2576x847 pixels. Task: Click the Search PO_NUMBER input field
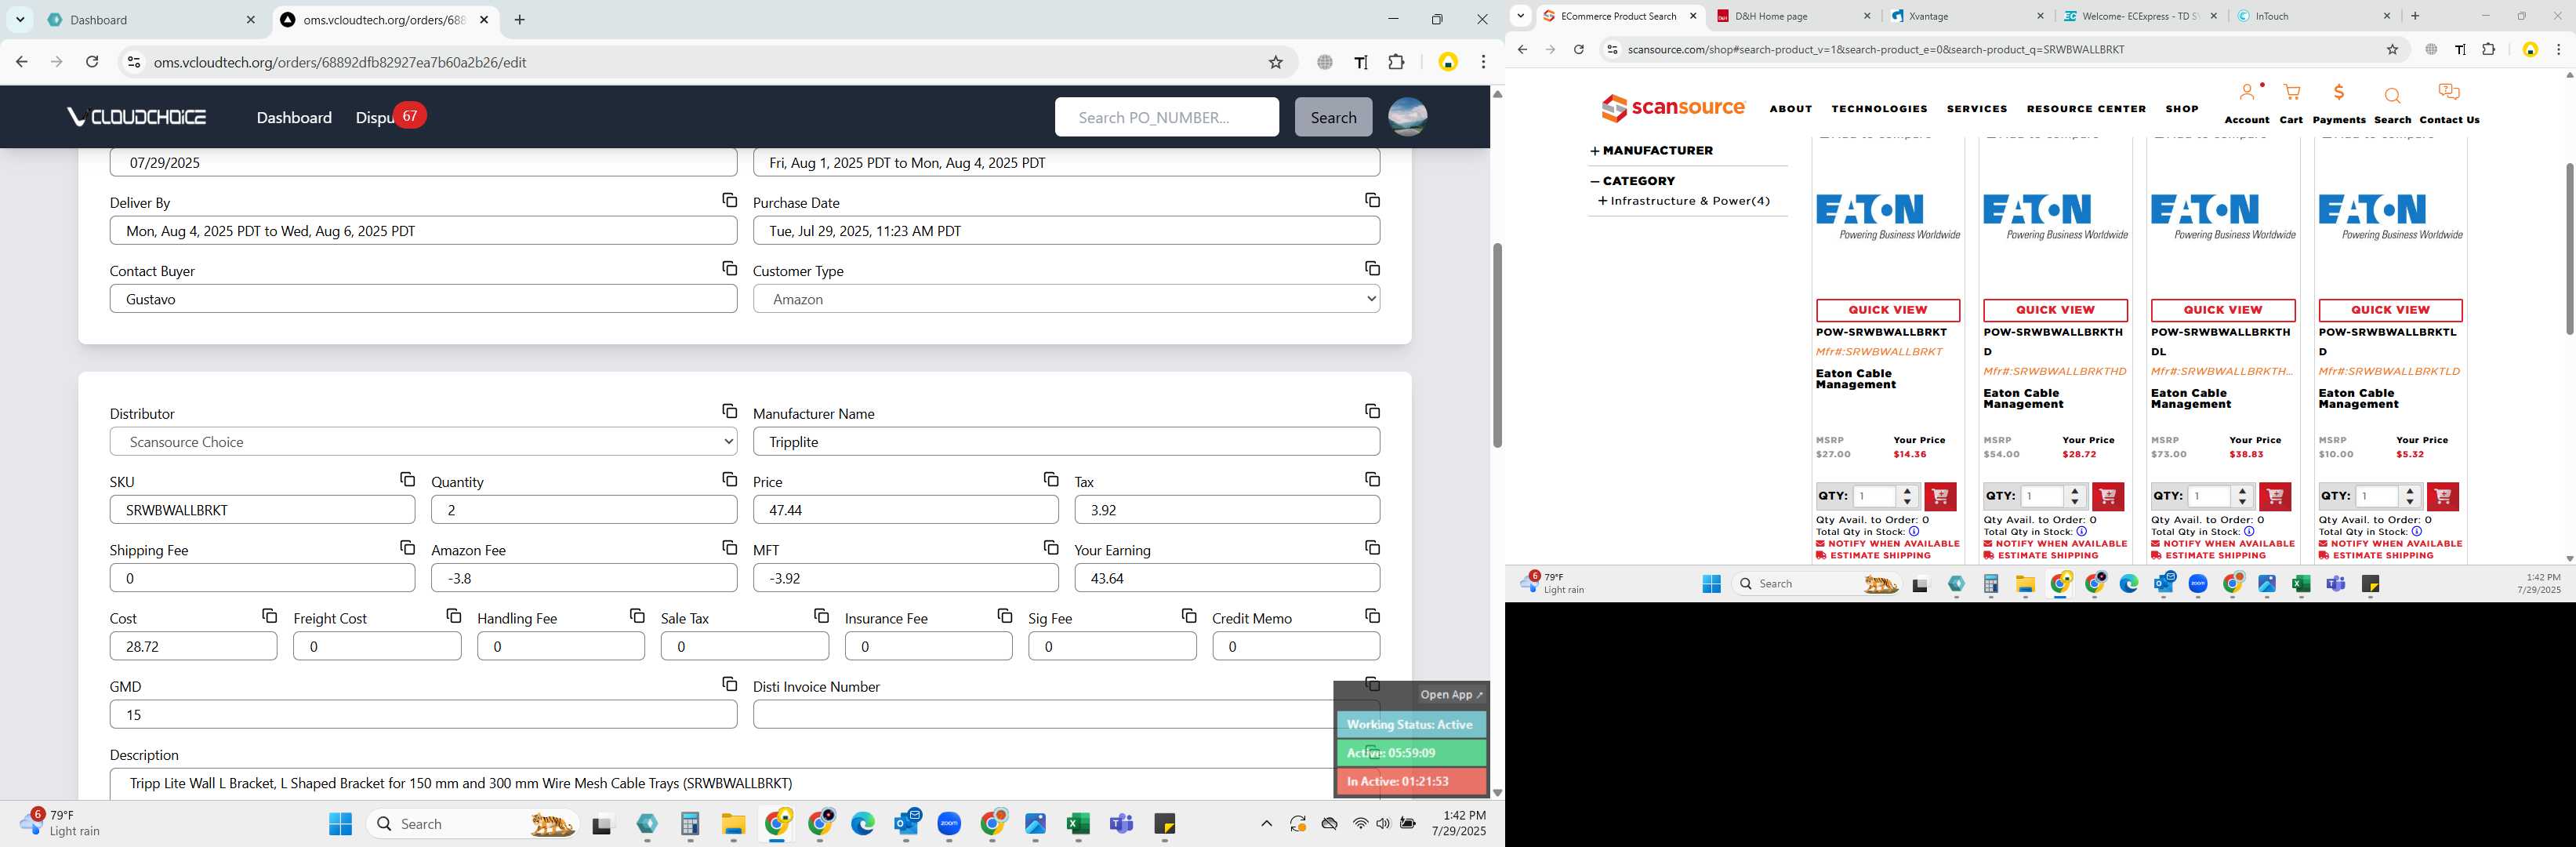point(1166,117)
